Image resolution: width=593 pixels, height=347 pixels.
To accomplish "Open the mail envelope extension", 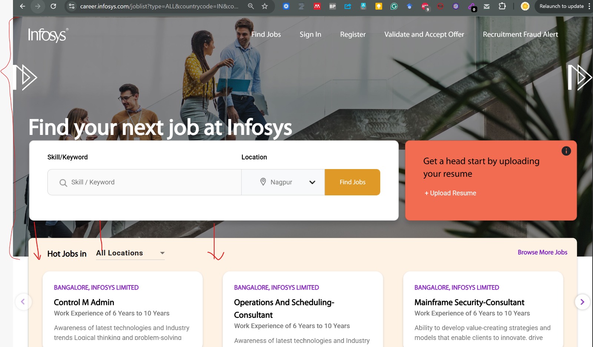I will 487,6.
